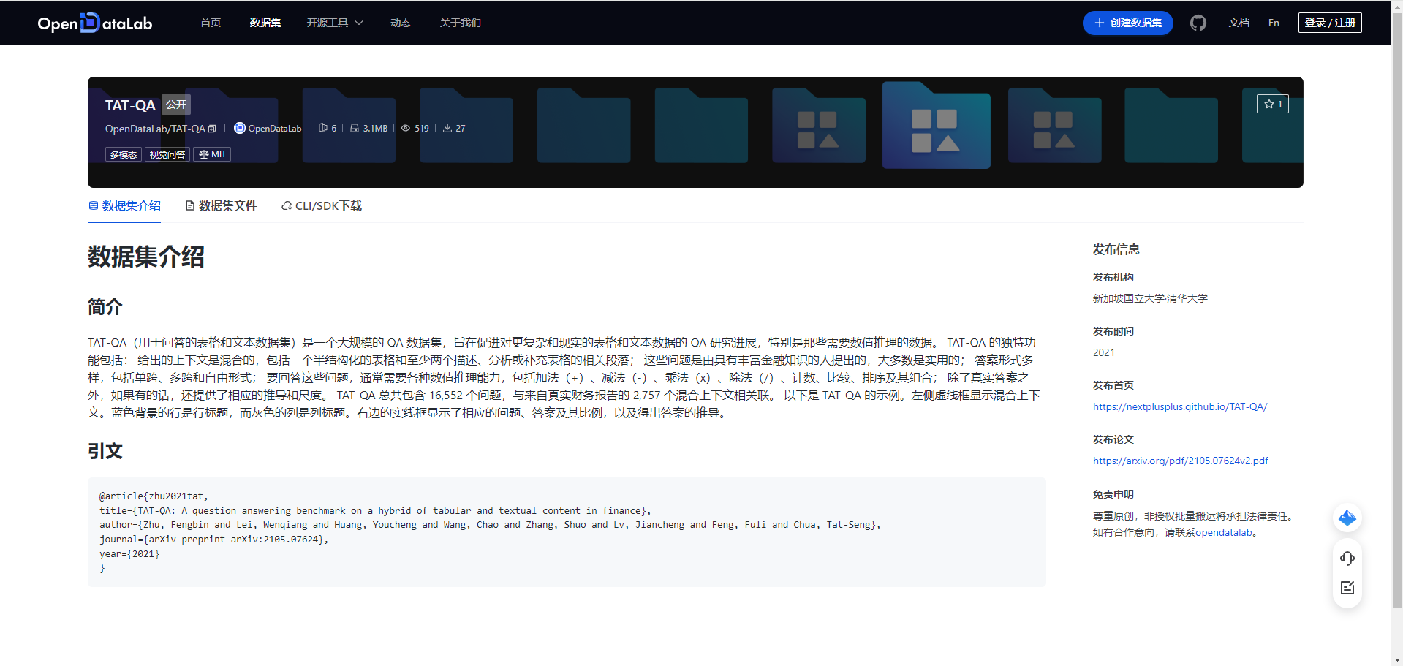Click the OpenDataLab logo

[x=95, y=23]
